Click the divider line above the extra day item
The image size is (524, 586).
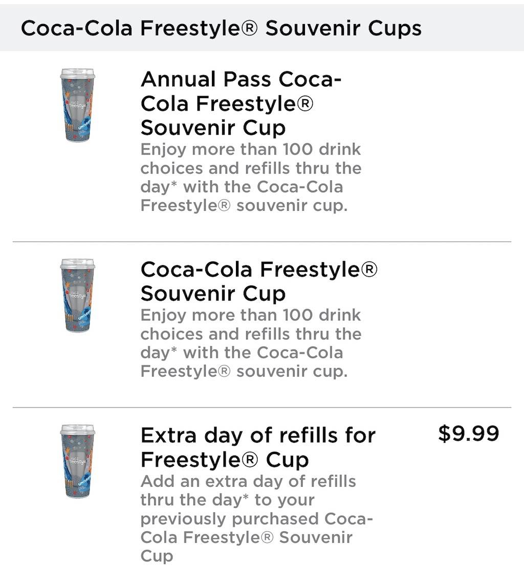[x=261, y=407]
